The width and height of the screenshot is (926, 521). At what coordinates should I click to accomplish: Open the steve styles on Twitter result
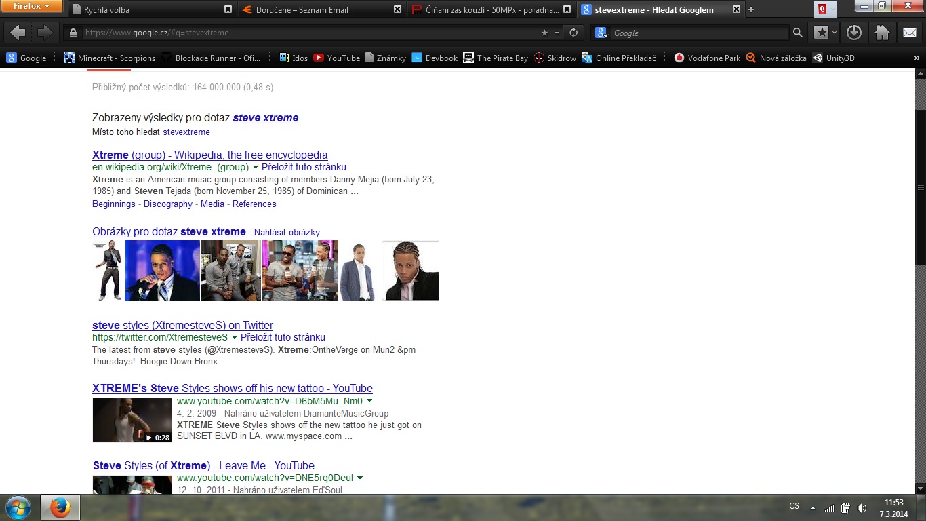(183, 325)
